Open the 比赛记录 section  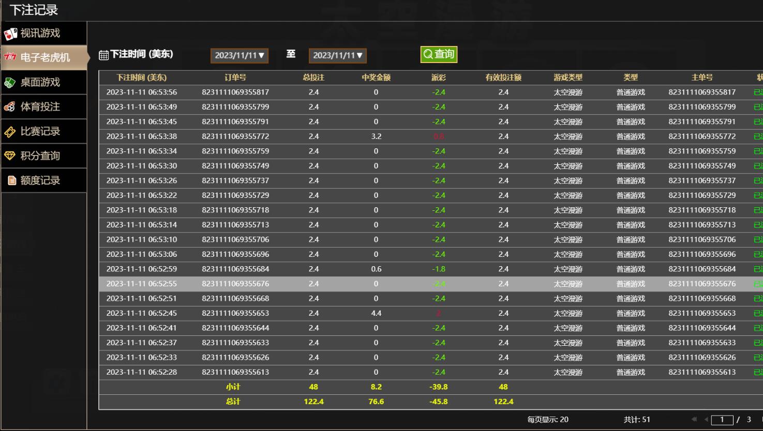tap(43, 131)
